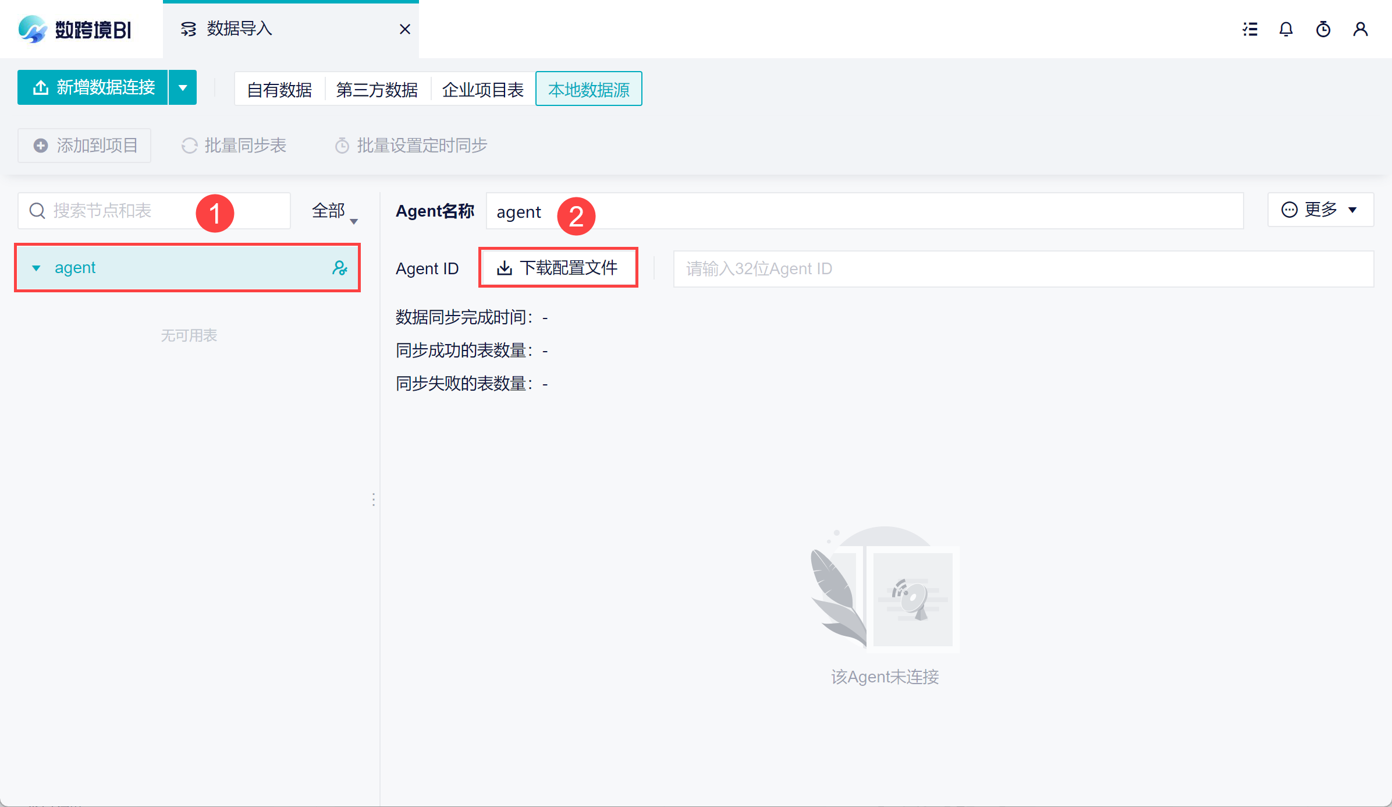The image size is (1392, 807).
Task: Click the agent permissions user icon
Action: click(x=339, y=268)
